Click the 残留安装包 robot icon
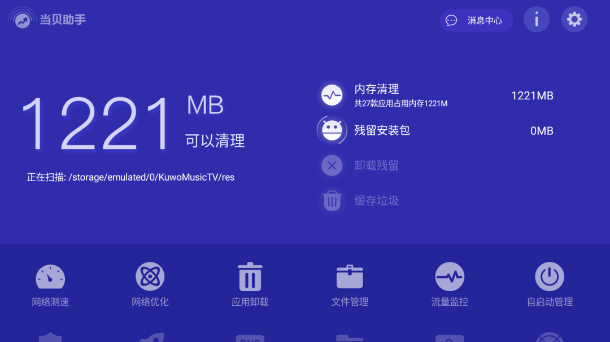 coord(332,130)
